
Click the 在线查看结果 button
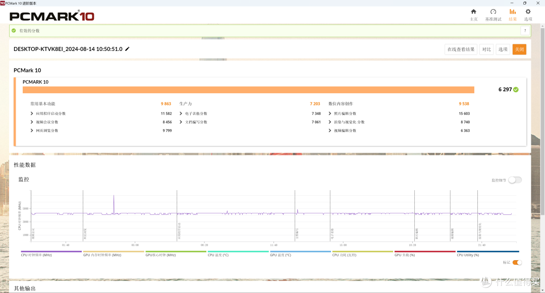coord(461,49)
